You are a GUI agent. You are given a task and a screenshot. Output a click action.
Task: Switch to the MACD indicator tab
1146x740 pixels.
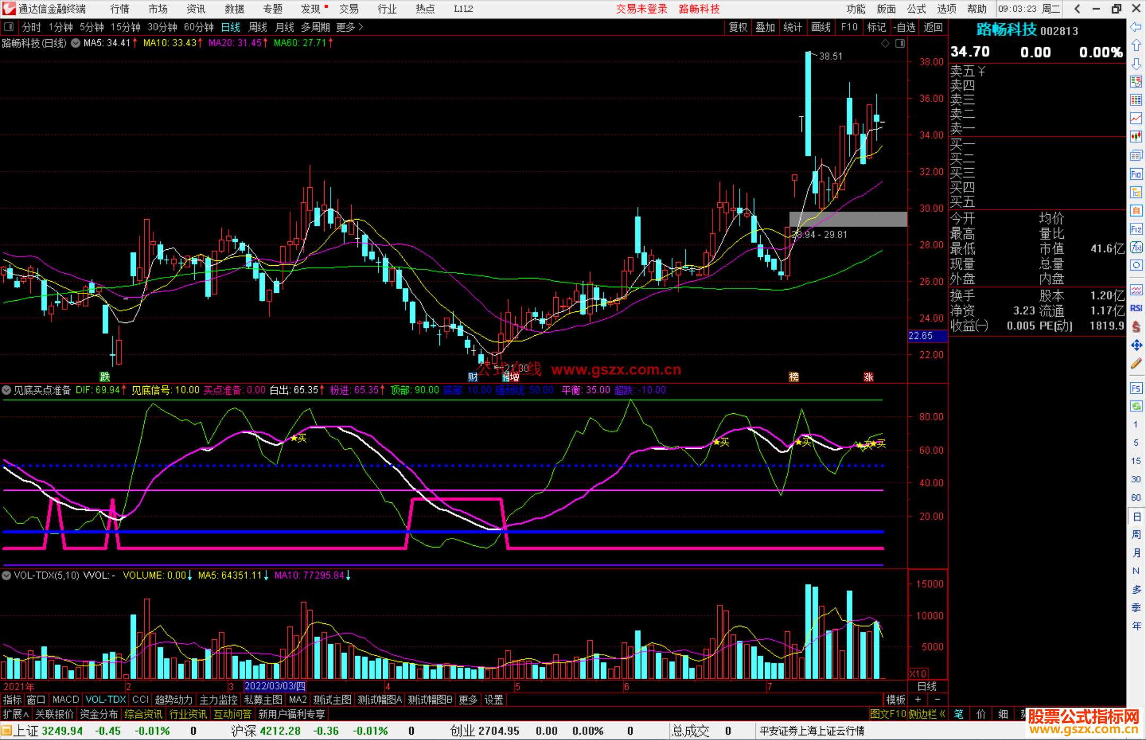click(x=65, y=700)
